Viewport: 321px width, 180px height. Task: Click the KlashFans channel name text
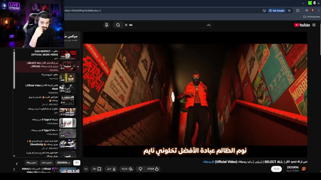tap(53, 93)
